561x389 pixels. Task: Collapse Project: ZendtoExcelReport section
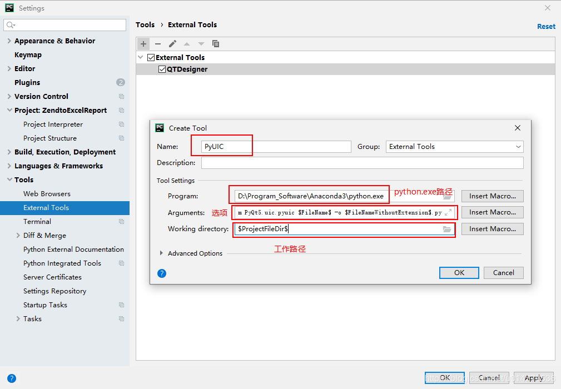pos(9,110)
